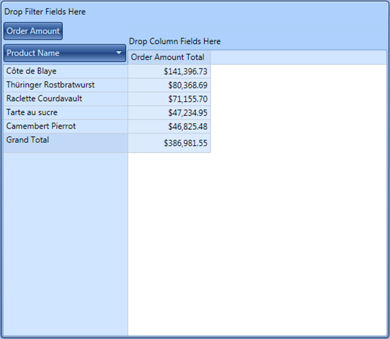Click the $71,155.70 cell

coord(169,99)
